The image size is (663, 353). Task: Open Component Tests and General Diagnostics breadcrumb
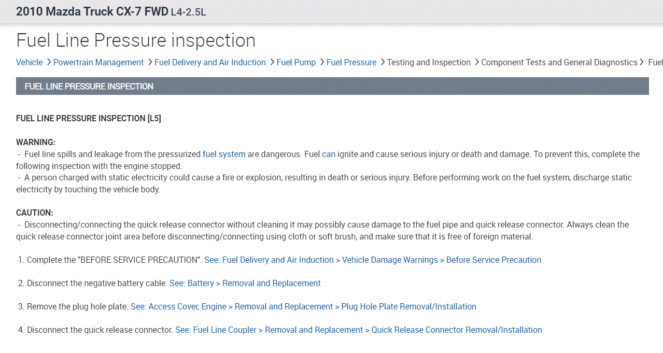tap(559, 62)
